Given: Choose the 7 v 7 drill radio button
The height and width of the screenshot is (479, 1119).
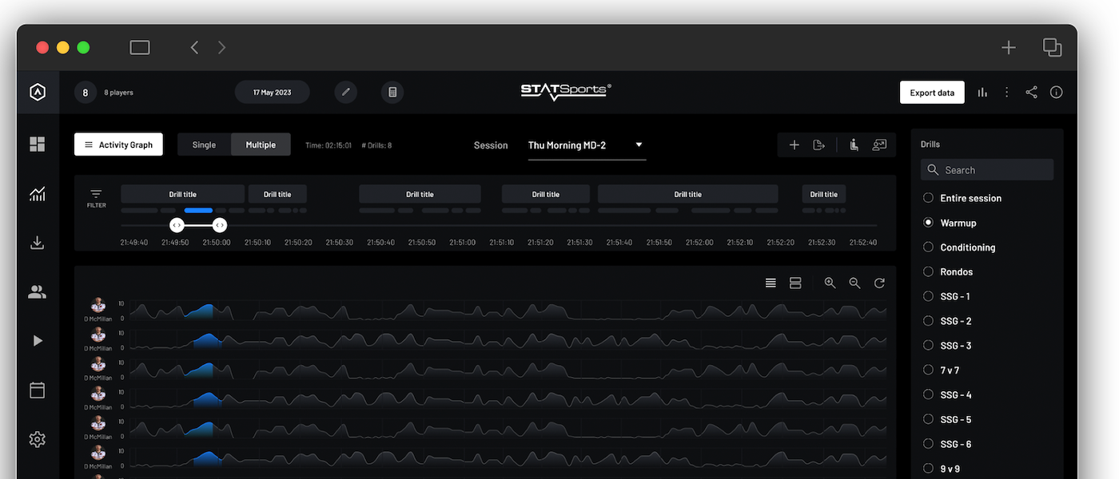Looking at the screenshot, I should click(x=928, y=370).
